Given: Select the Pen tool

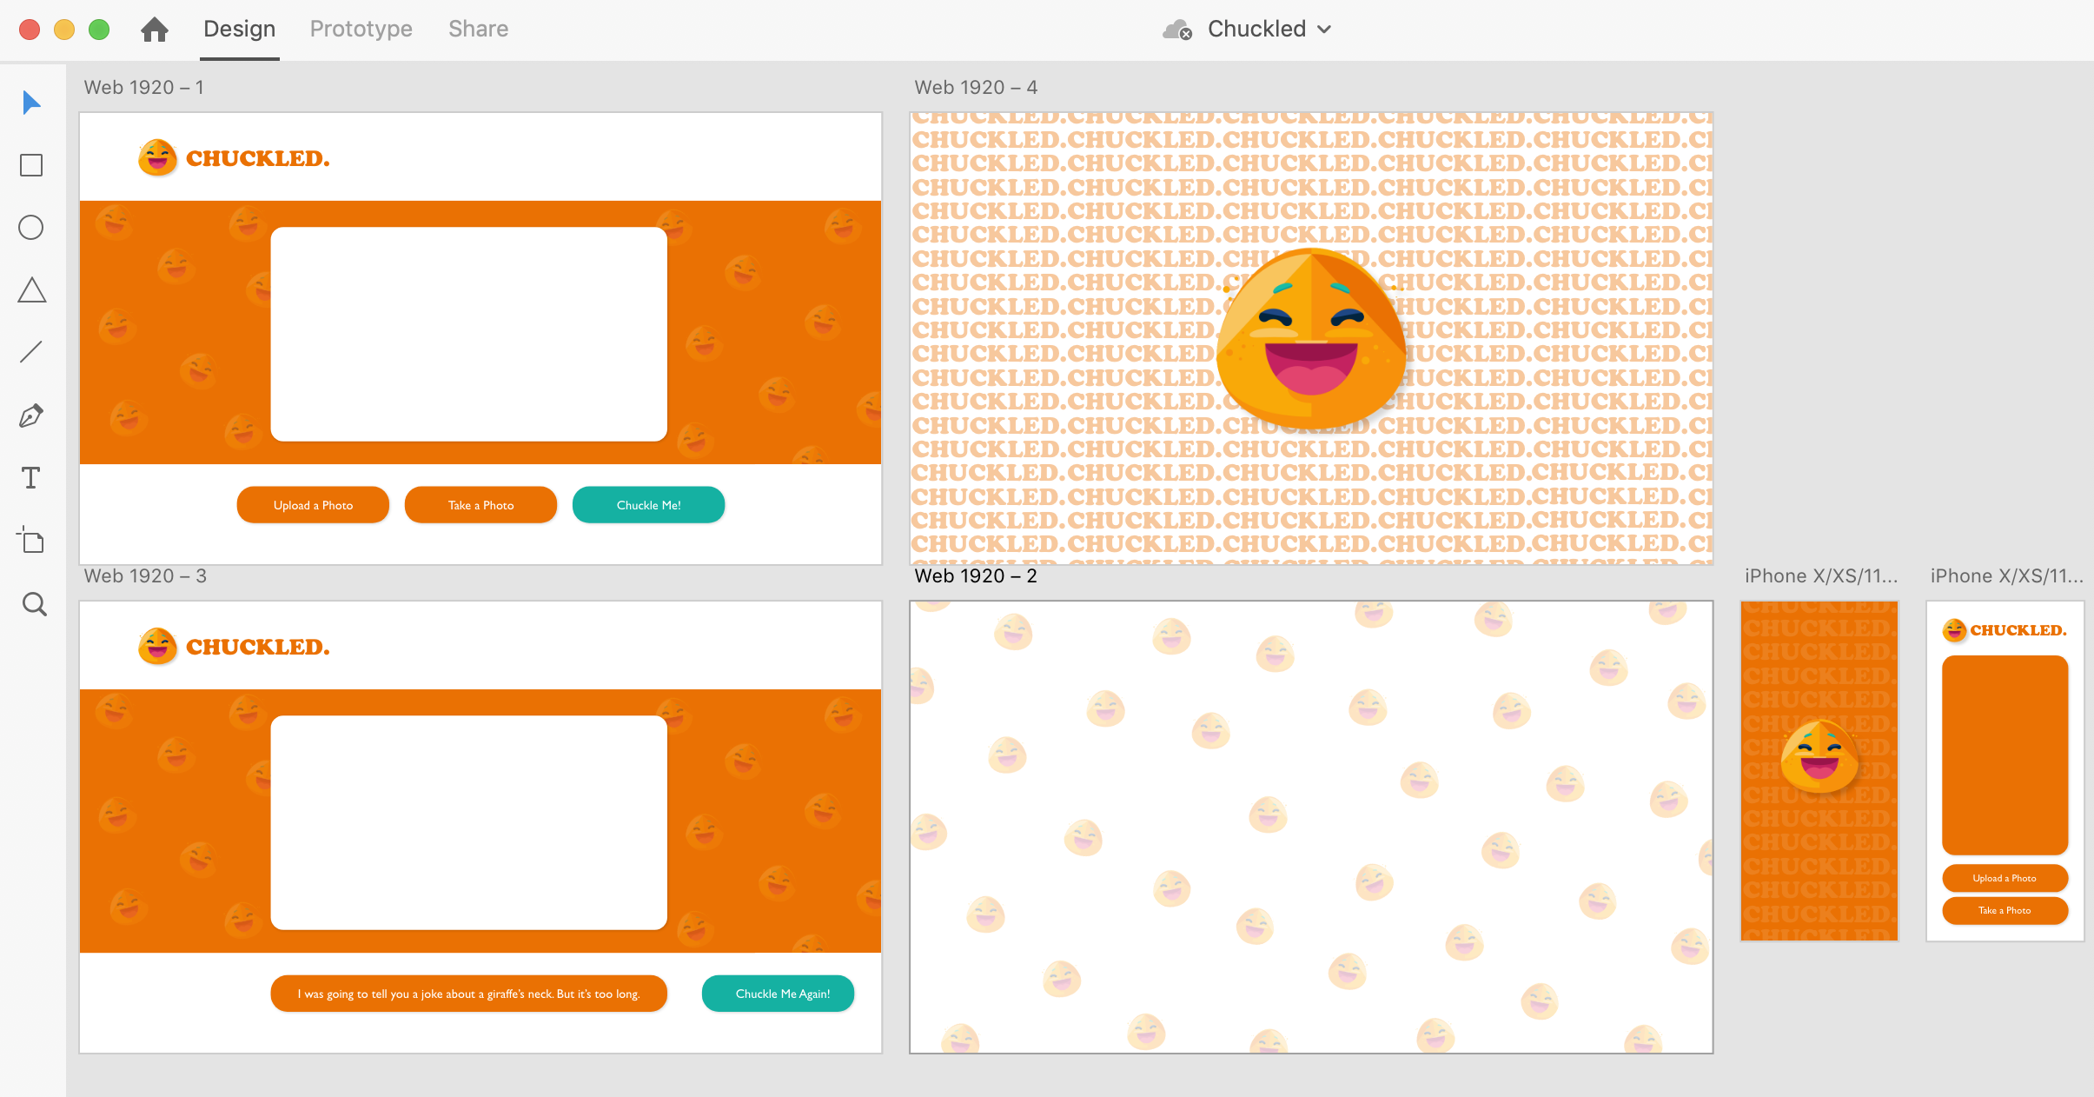Looking at the screenshot, I should (31, 416).
